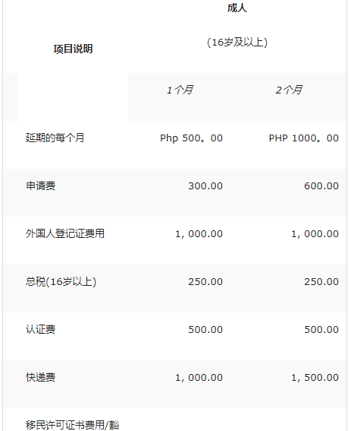Select the 认证费 row label
Image resolution: width=351 pixels, height=431 pixels.
click(x=40, y=329)
